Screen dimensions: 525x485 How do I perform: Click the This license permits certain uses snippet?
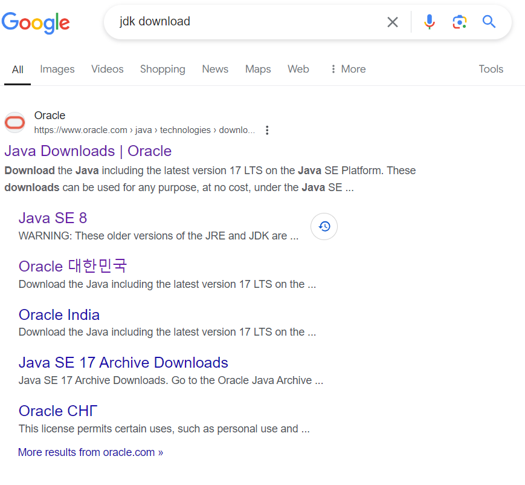click(x=164, y=429)
